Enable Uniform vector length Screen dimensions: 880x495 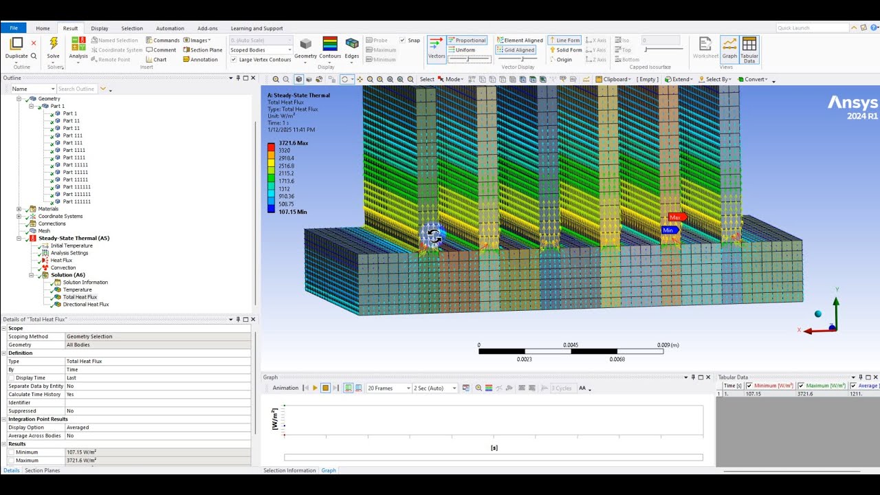462,50
